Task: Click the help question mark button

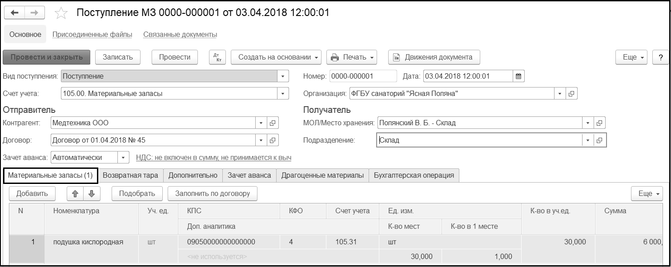Action: click(660, 57)
